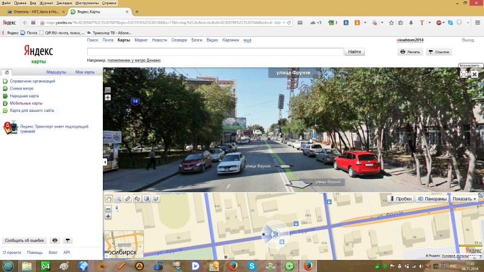Image resolution: width=484 pixels, height=272 pixels.
Task: Open the Мобильные карты link
Action: pos(26,103)
